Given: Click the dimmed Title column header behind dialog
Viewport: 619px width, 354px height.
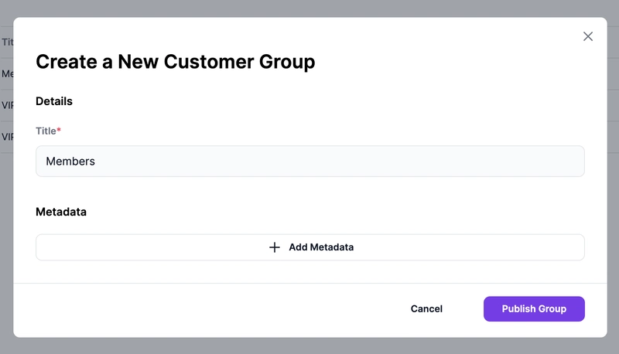Looking at the screenshot, I should 6,43.
